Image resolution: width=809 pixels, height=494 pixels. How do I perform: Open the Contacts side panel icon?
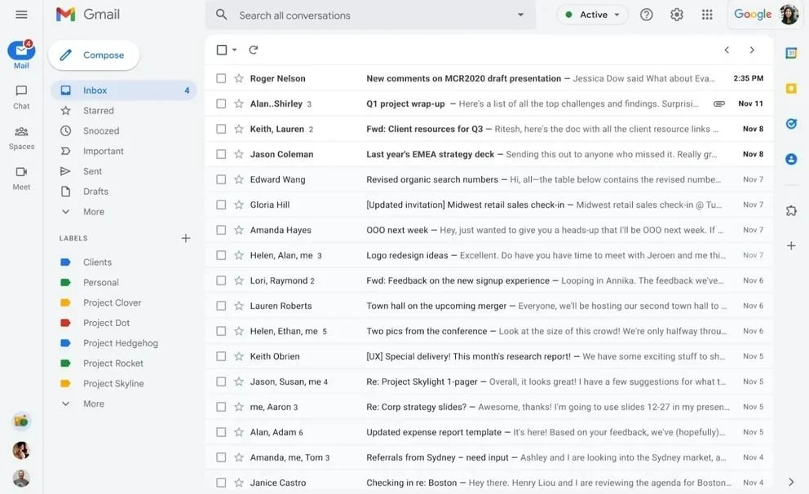[791, 159]
